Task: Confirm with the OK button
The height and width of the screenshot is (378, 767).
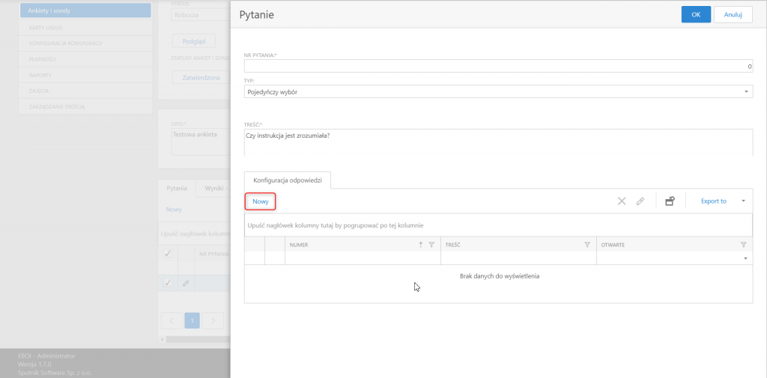Action: pyautogui.click(x=696, y=15)
